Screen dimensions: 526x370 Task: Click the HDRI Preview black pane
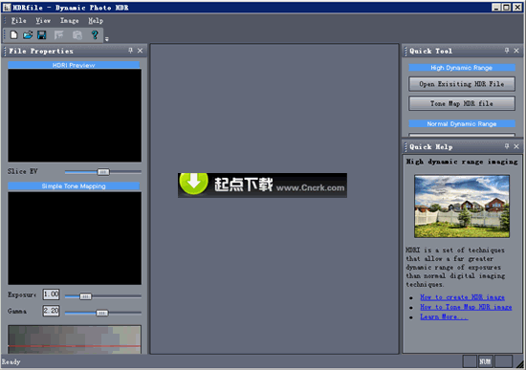tap(75, 116)
